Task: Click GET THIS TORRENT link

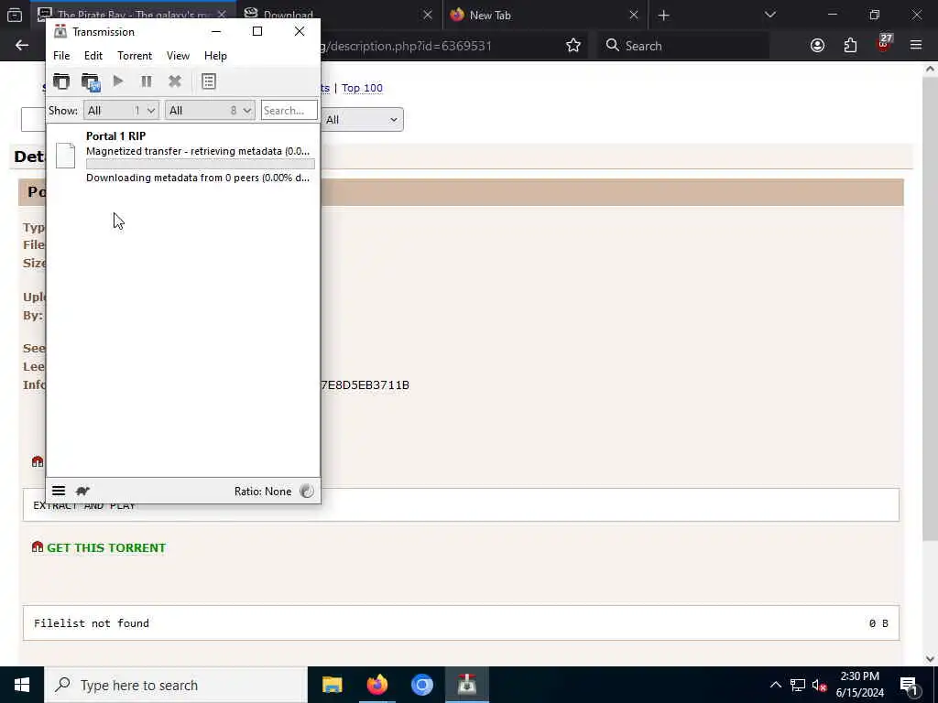Action: 106,547
